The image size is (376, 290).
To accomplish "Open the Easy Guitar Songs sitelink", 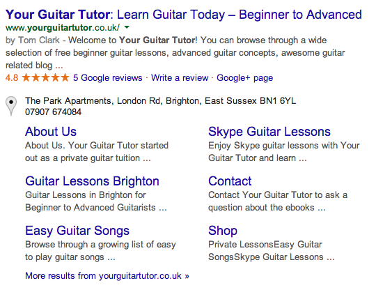I will (x=77, y=231).
